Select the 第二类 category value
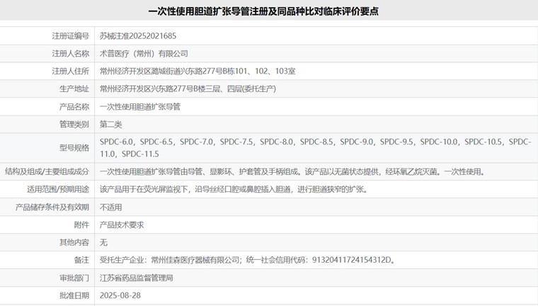This screenshot has width=538, height=306. 111,124
